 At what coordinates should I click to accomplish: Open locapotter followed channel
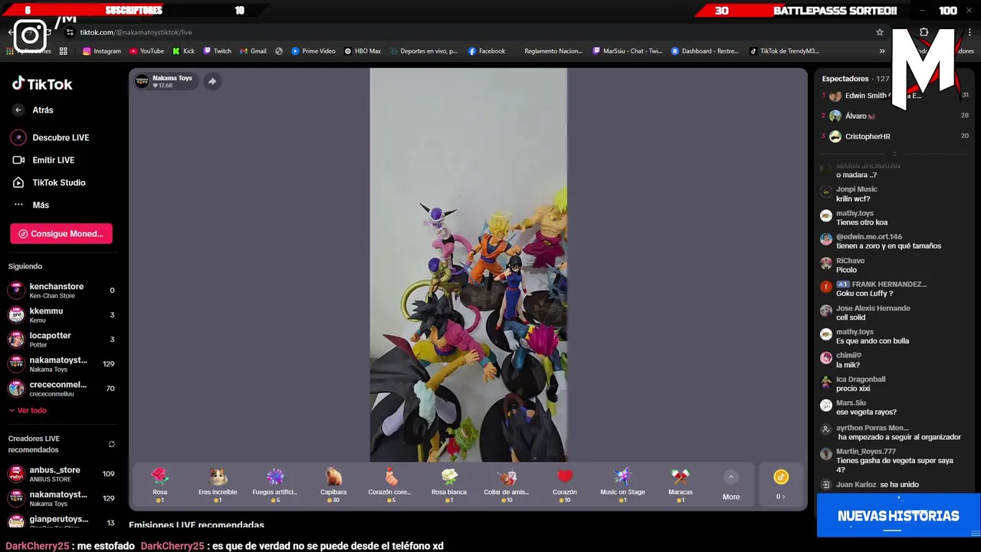pyautogui.click(x=61, y=340)
